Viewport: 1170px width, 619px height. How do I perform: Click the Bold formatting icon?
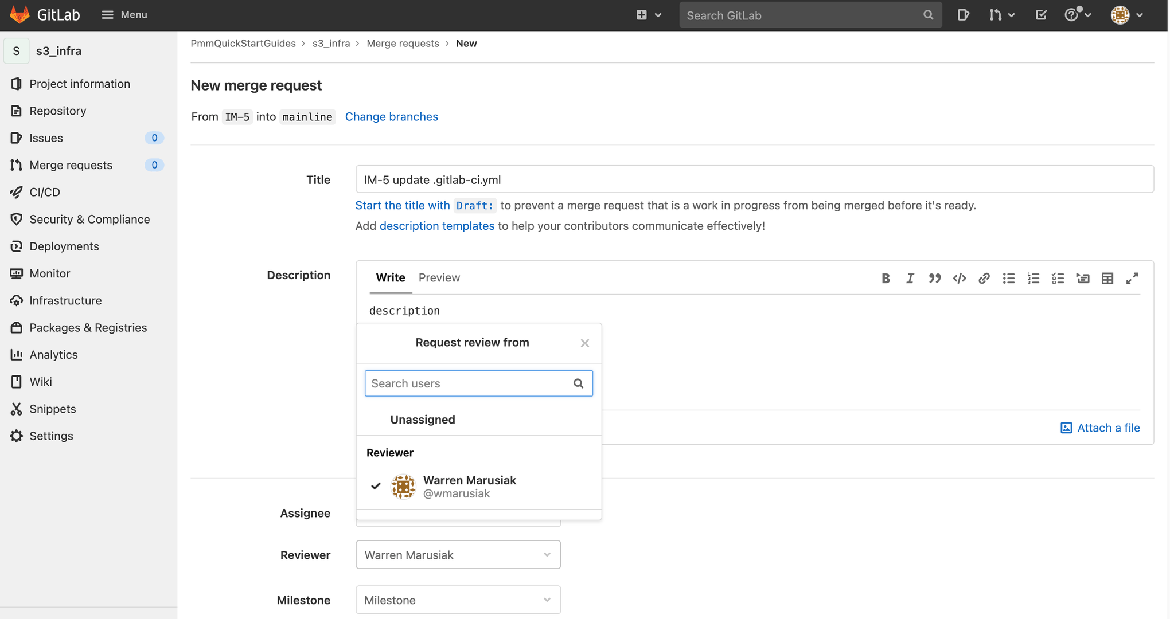[885, 277]
